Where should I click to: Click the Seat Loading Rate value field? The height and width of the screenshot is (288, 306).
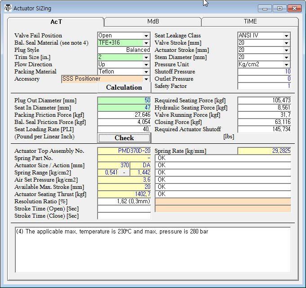pyautogui.click(x=124, y=129)
